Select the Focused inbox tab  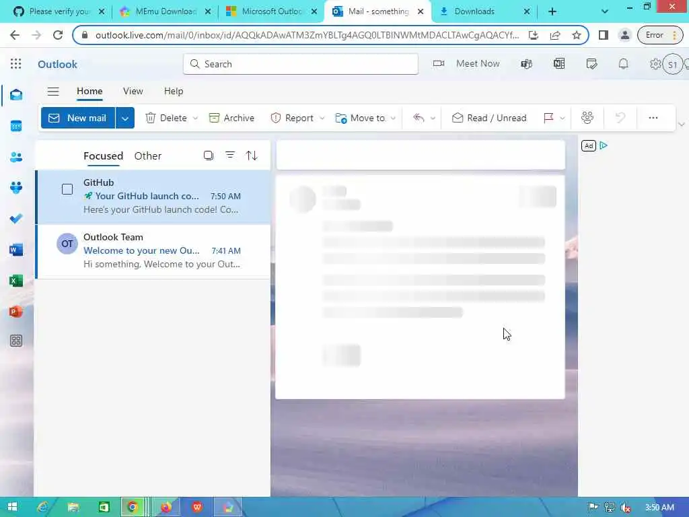(103, 156)
